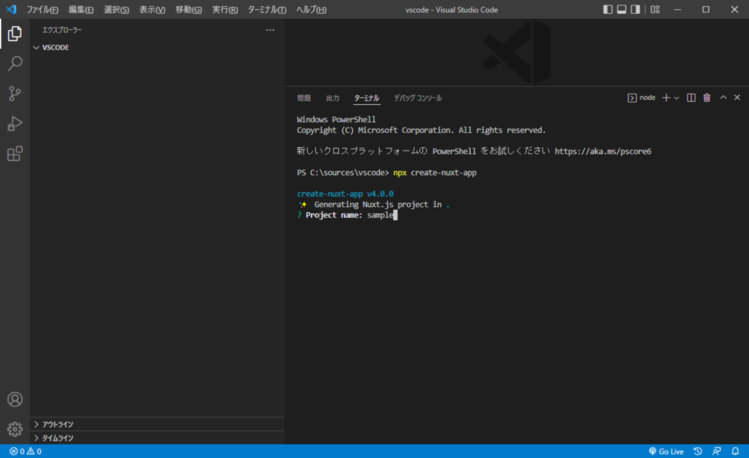Open 選択(S) menu
This screenshot has height=458, width=749.
click(117, 10)
